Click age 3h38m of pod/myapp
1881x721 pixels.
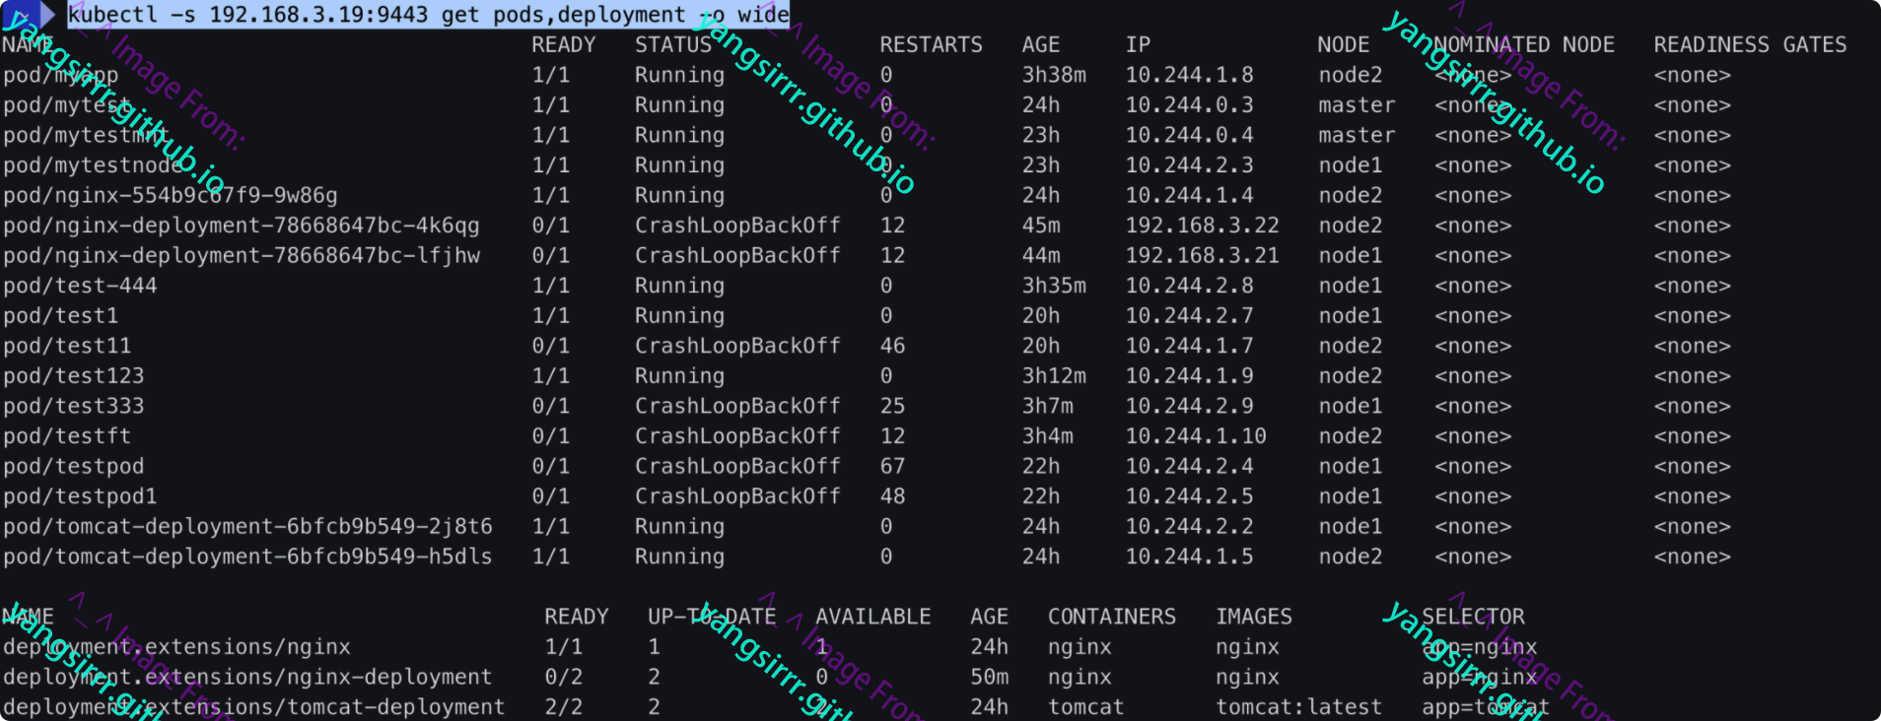(x=1054, y=75)
